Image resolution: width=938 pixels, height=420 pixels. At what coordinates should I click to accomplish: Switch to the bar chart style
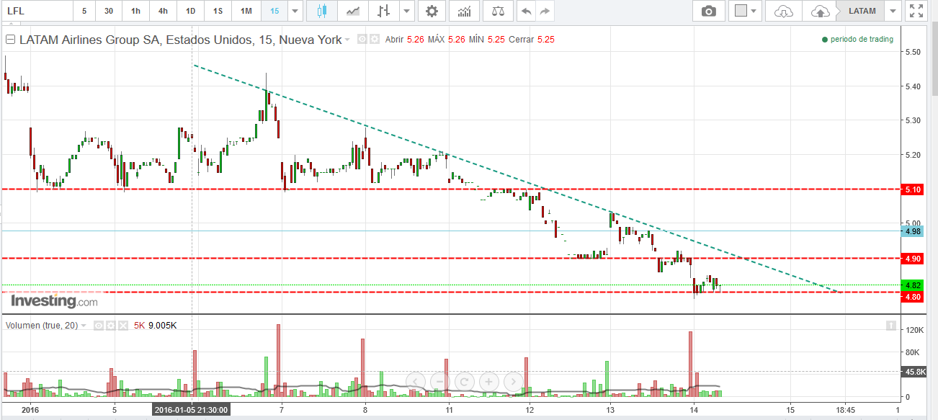384,11
